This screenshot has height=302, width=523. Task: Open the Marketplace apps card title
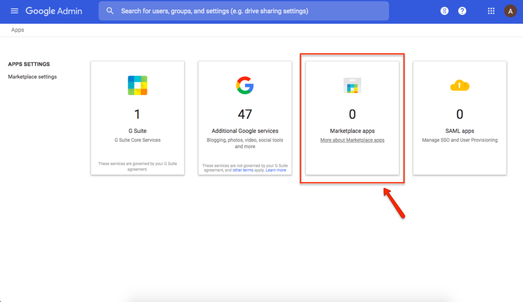point(352,131)
